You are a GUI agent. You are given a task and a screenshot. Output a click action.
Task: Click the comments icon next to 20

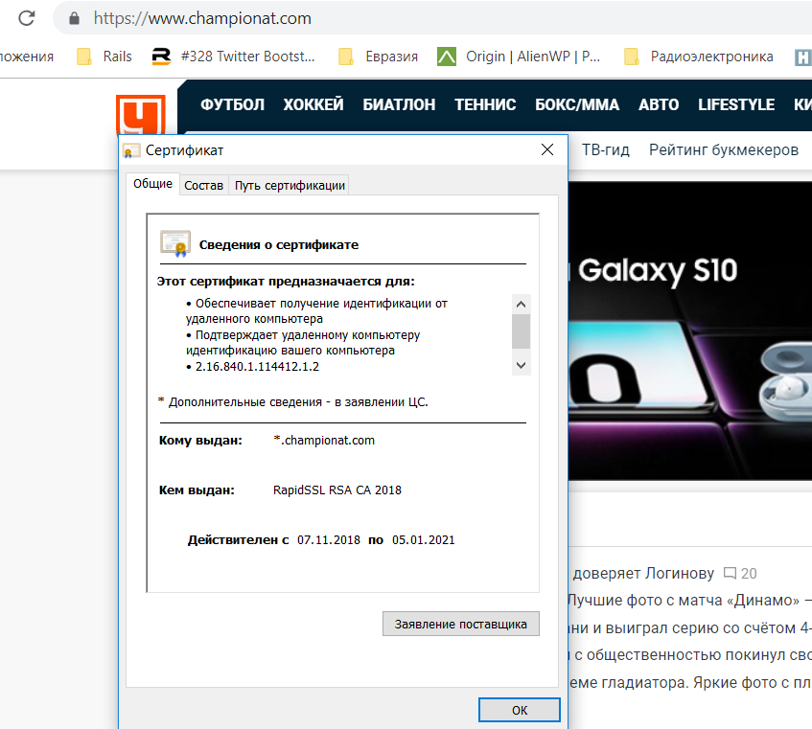(x=730, y=574)
